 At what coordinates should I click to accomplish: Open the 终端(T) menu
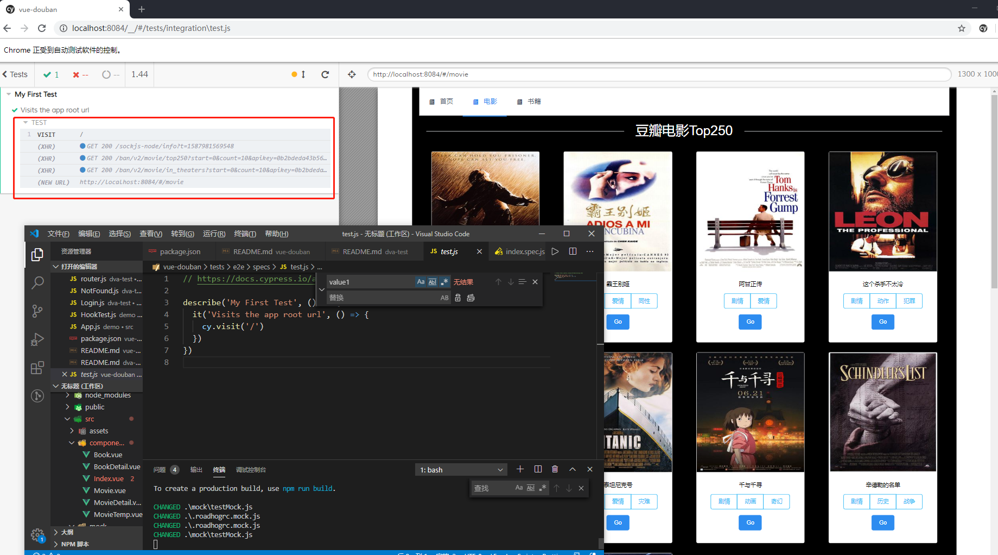pyautogui.click(x=245, y=234)
